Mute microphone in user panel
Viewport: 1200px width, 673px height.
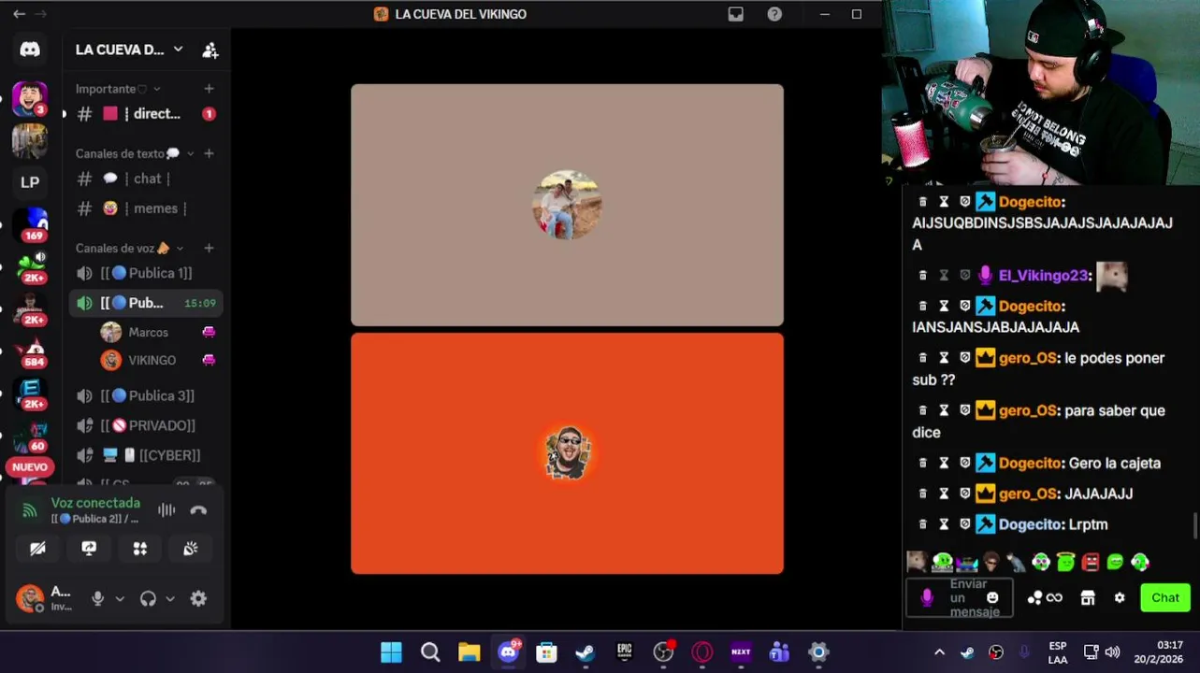[97, 599]
